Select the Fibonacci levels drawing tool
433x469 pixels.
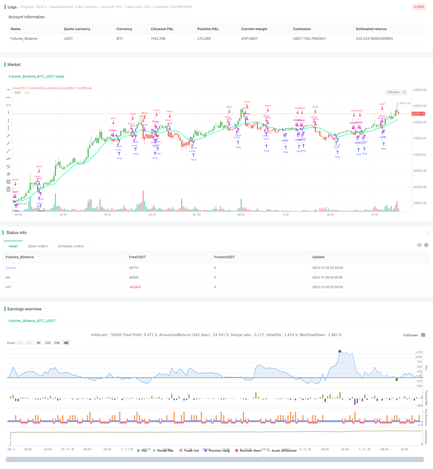point(8,182)
